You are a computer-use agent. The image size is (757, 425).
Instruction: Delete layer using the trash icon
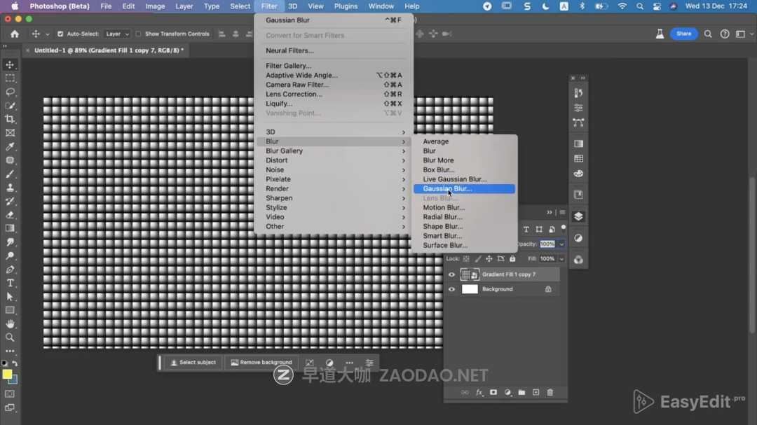pyautogui.click(x=550, y=393)
